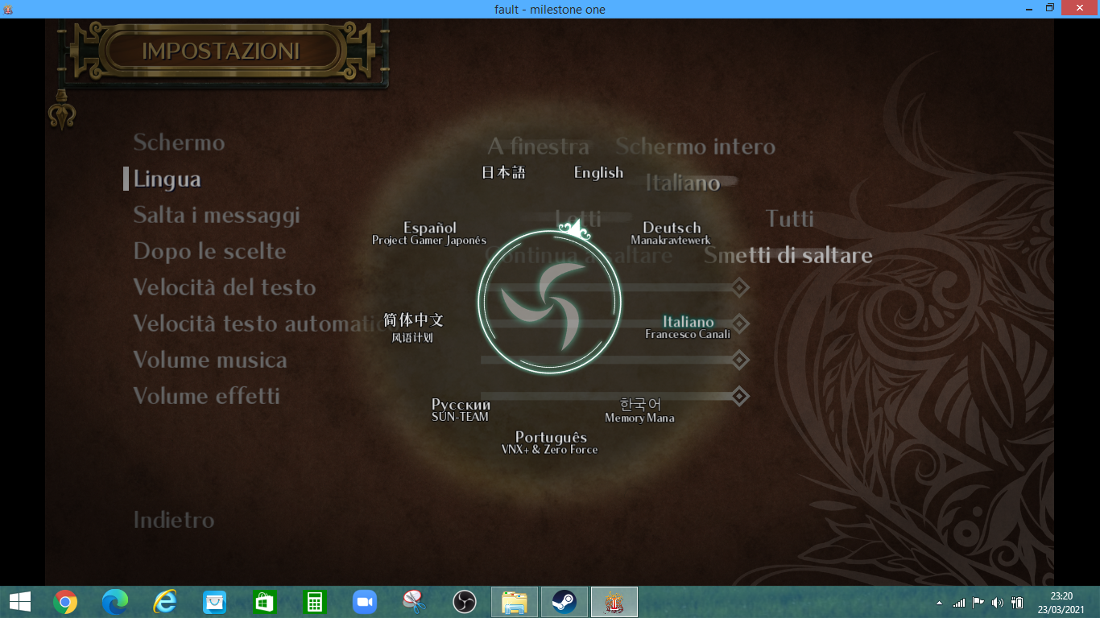Open Zoom from the taskbar
The image size is (1100, 618).
click(x=365, y=602)
